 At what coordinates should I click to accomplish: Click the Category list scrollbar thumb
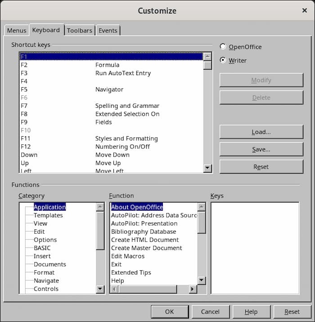(100, 231)
